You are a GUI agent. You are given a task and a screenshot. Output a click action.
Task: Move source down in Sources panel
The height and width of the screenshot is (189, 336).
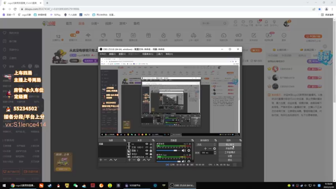pos(149,160)
